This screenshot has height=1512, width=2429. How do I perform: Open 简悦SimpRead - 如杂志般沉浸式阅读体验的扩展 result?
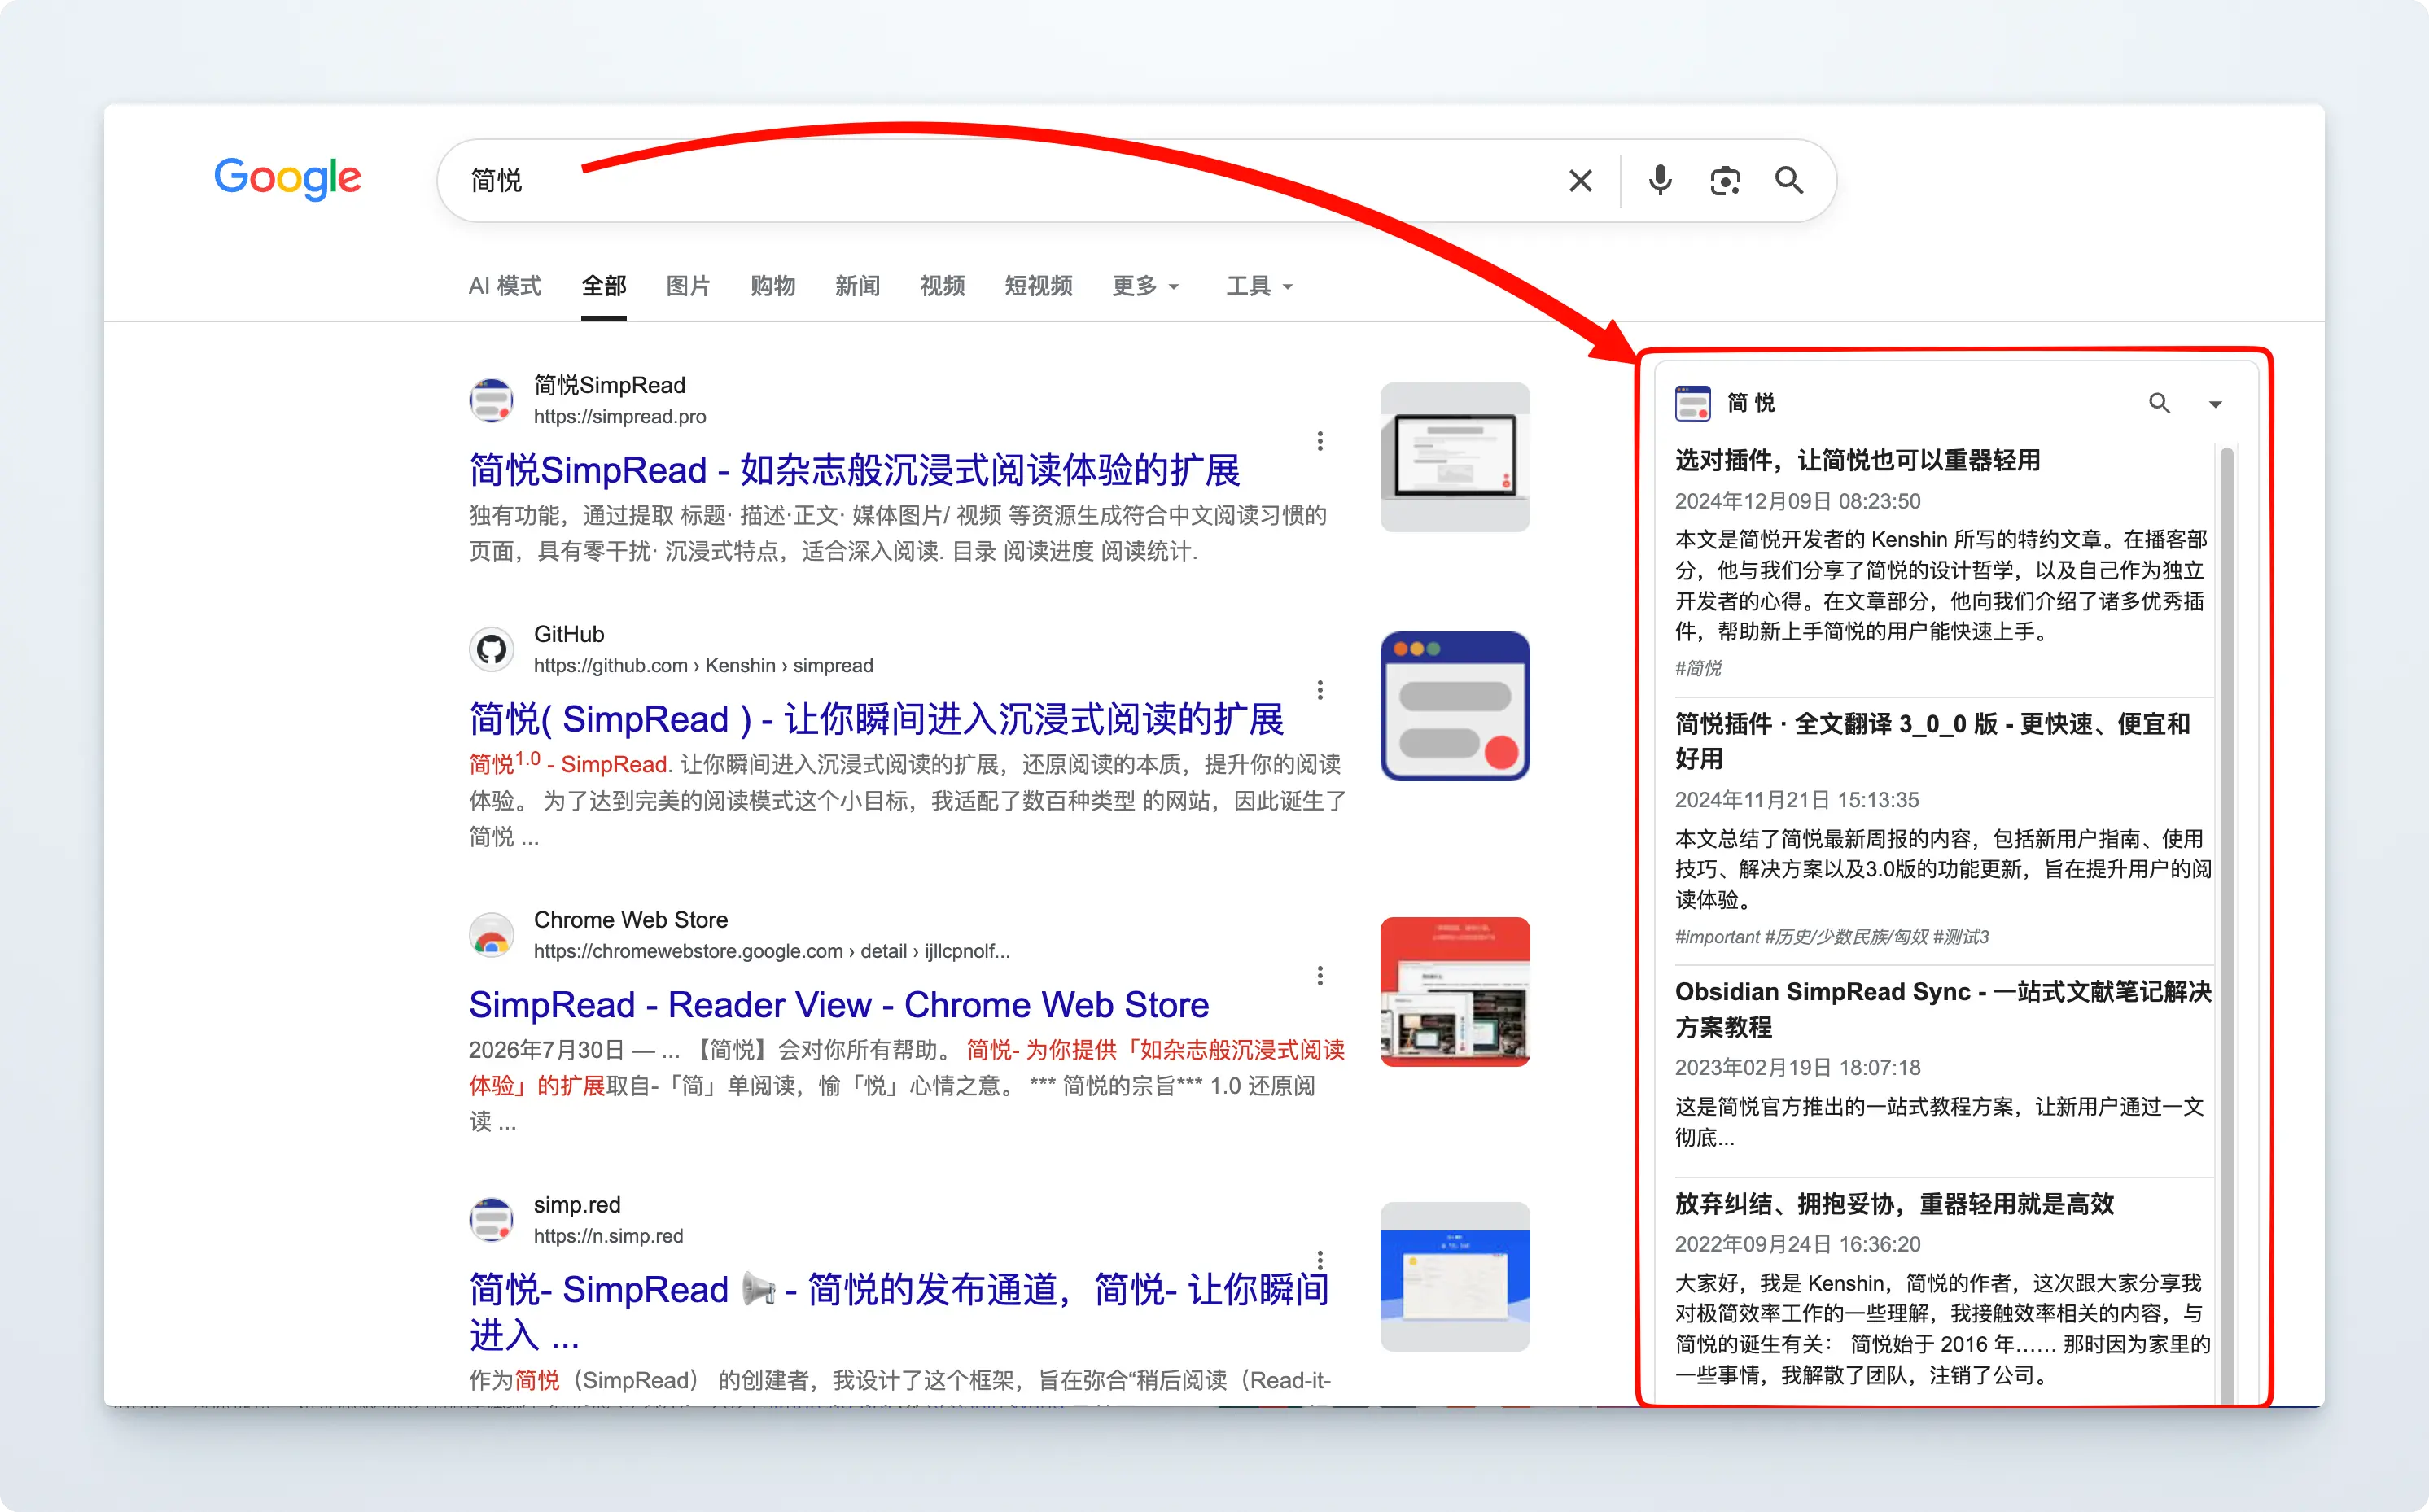click(855, 470)
